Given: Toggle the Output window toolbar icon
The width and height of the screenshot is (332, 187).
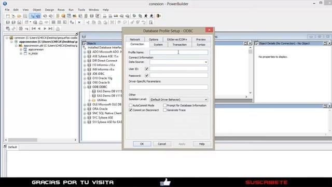Looking at the screenshot, I should [38, 16].
